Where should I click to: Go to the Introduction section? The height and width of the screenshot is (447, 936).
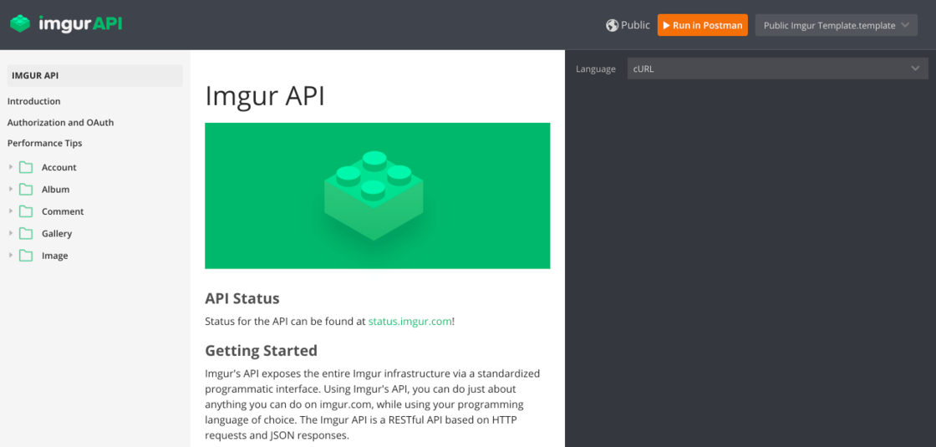click(34, 101)
